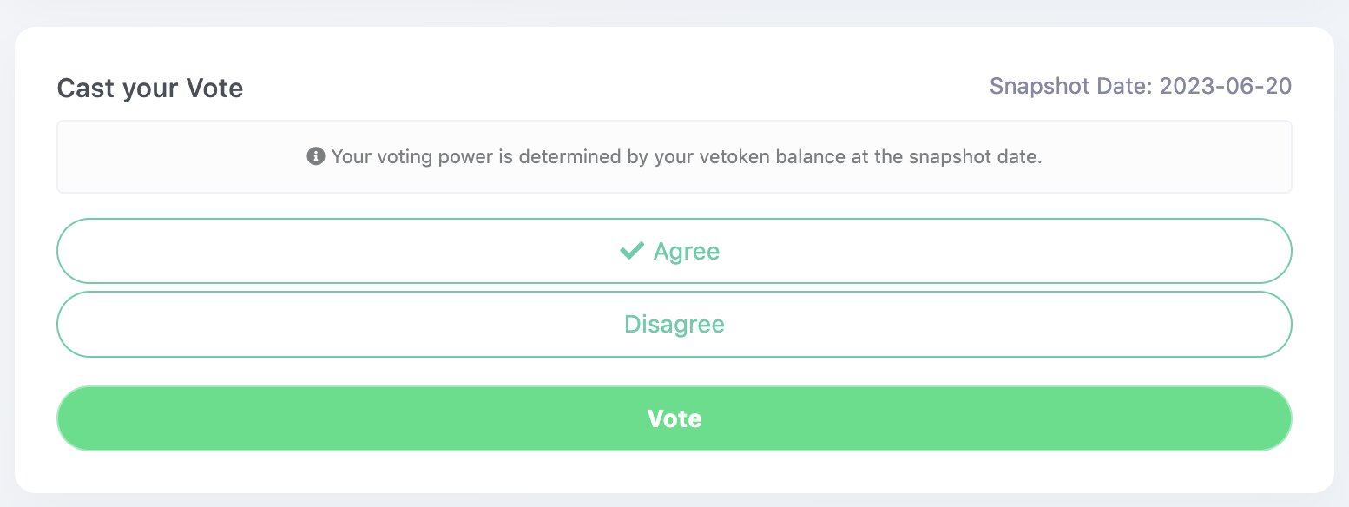Click the left end of the Vote button
This screenshot has height=507, width=1349.
coord(87,418)
